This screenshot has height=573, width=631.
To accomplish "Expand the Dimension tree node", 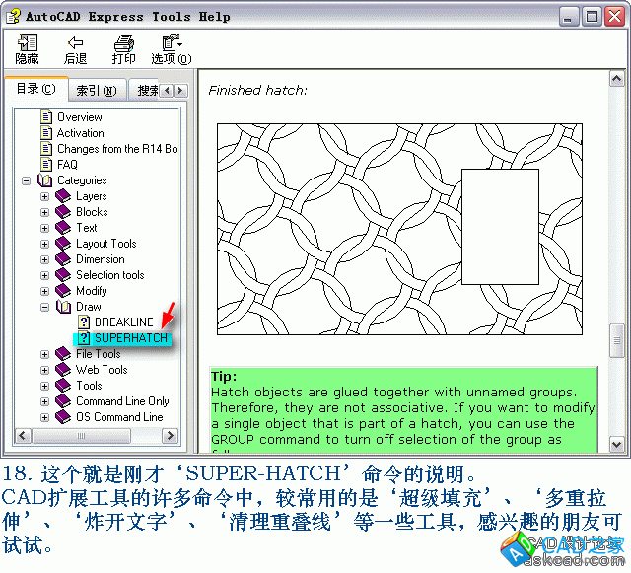I will pyautogui.click(x=44, y=259).
